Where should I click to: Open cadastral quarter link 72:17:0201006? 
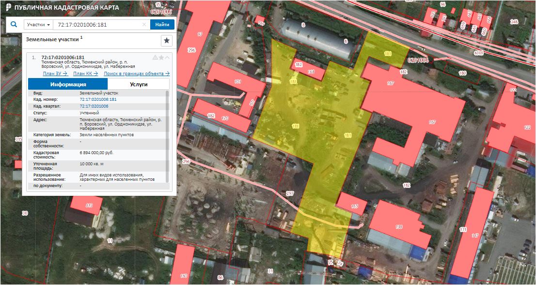[x=94, y=106]
